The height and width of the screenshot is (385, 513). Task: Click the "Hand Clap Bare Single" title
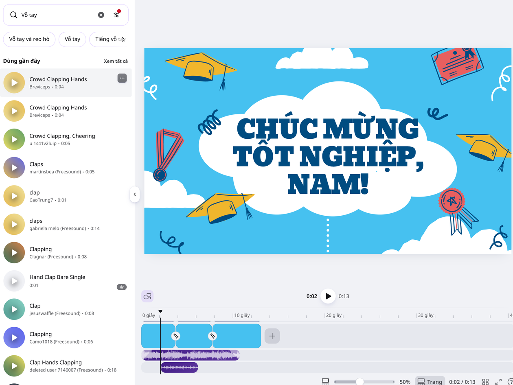[57, 277]
